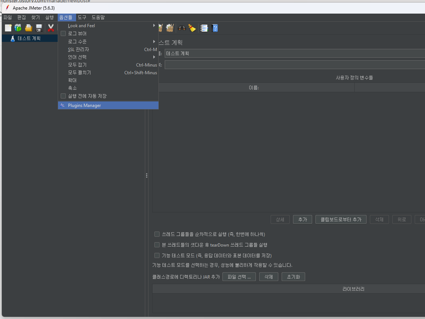Click the test plan name input field
Screen dimensions: 425x319
[x=294, y=53]
